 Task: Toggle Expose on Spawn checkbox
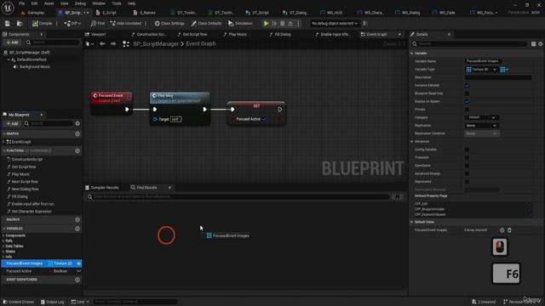click(467, 101)
